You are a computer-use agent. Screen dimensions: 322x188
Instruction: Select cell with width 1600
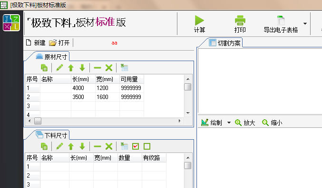[107, 97]
